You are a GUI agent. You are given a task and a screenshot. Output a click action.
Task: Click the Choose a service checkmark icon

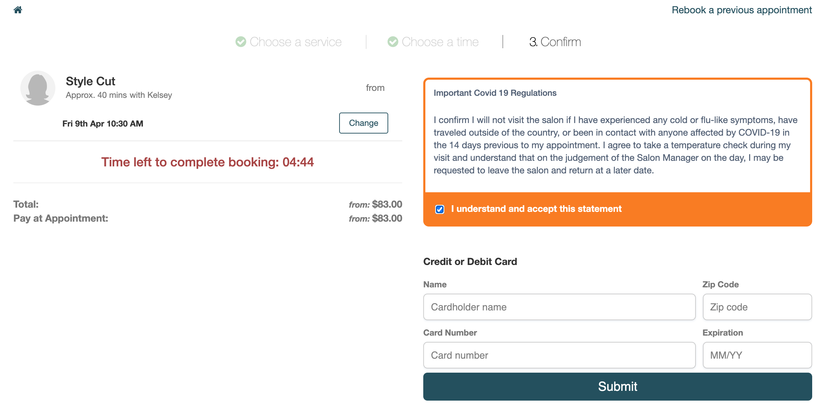pyautogui.click(x=241, y=42)
